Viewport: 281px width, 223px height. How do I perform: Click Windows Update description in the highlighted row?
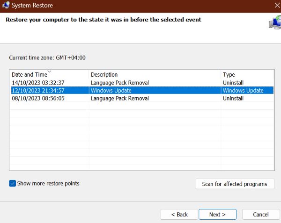(111, 91)
